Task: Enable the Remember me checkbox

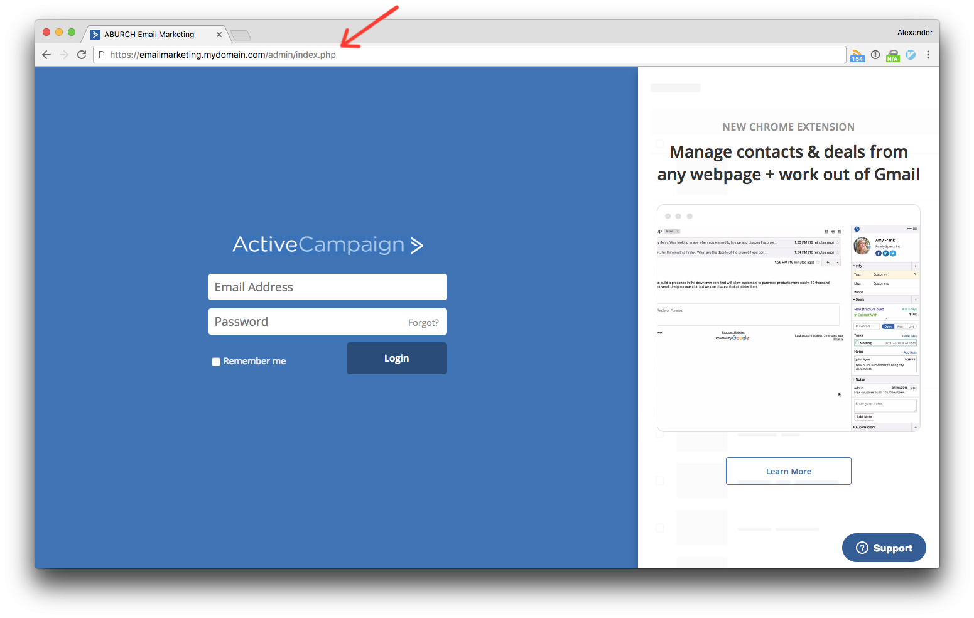Action: click(x=216, y=362)
